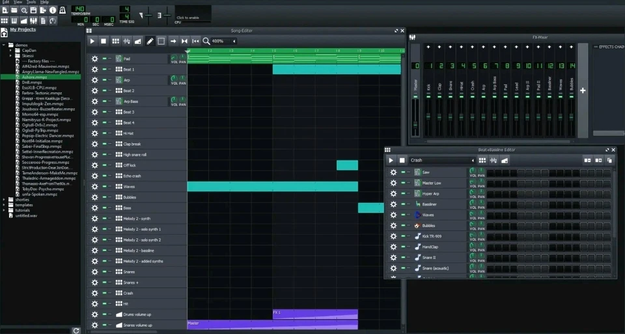This screenshot has width=625, height=334.
Task: Open the 400% zoom dropdown
Action: pos(223,41)
